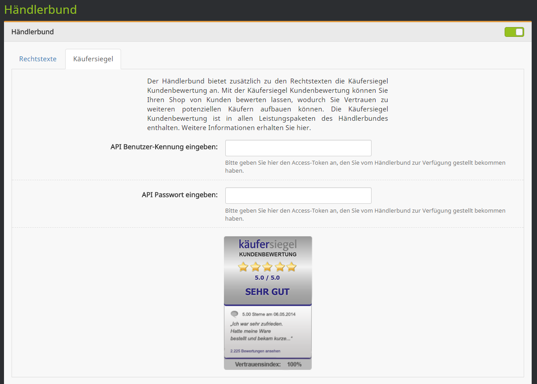Open '2.225 Bewertungen ansehen' link

point(255,351)
